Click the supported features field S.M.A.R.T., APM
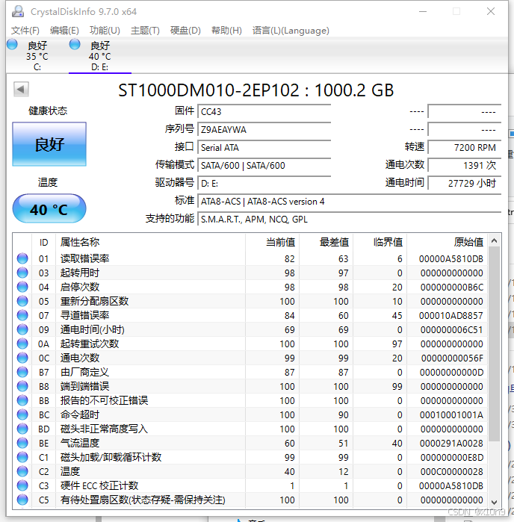Viewport: 514px width, 522px height. 350,220
